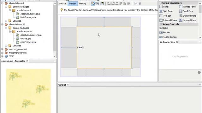Viewport: 202px width, 113px height.
Task: Expand Libraries under absoluteLayout1 project
Action: [x=6, y=46]
